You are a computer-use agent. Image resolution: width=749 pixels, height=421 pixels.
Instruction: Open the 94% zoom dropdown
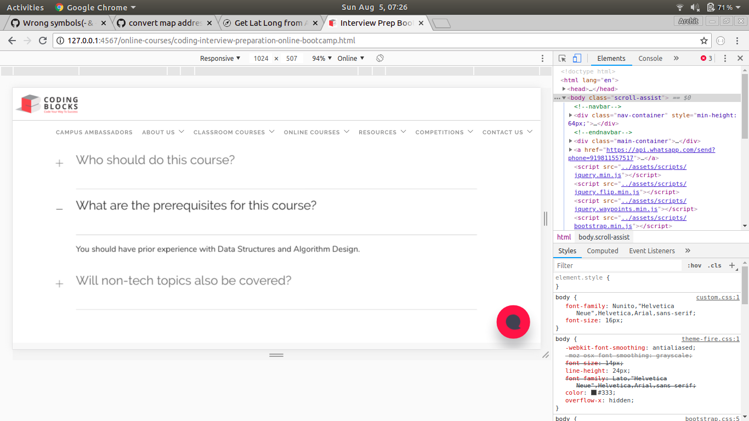[x=322, y=58]
